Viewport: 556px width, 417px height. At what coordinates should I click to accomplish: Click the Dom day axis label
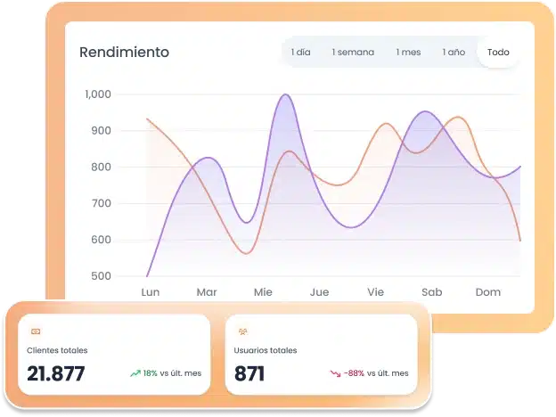[487, 292]
